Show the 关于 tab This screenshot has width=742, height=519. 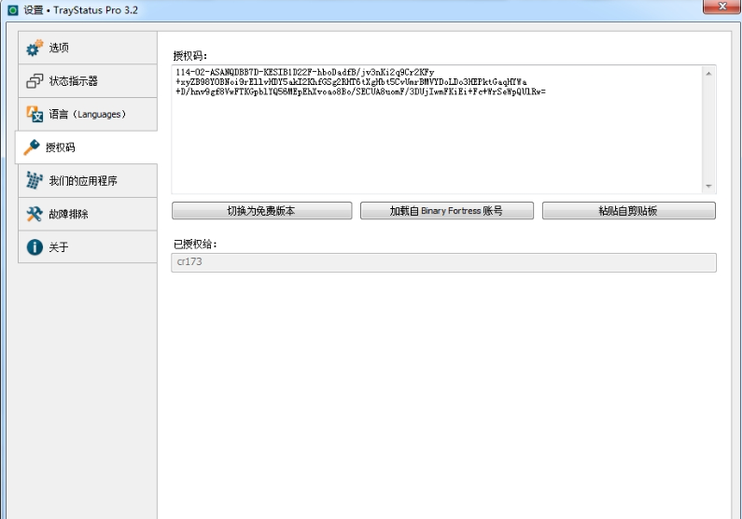[88, 247]
